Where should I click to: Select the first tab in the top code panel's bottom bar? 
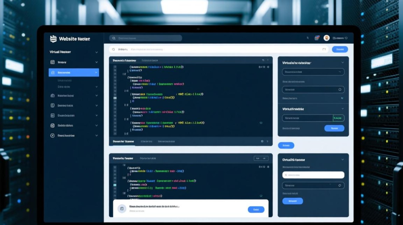click(123, 141)
